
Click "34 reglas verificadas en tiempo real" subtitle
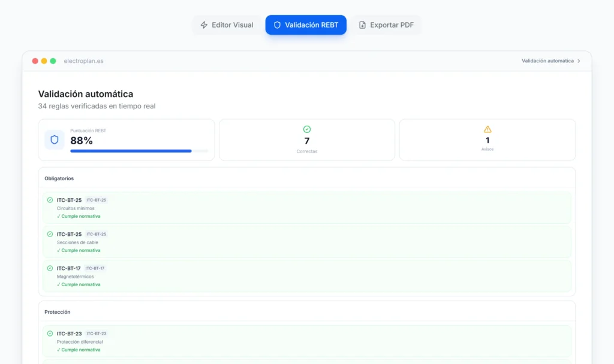[97, 106]
